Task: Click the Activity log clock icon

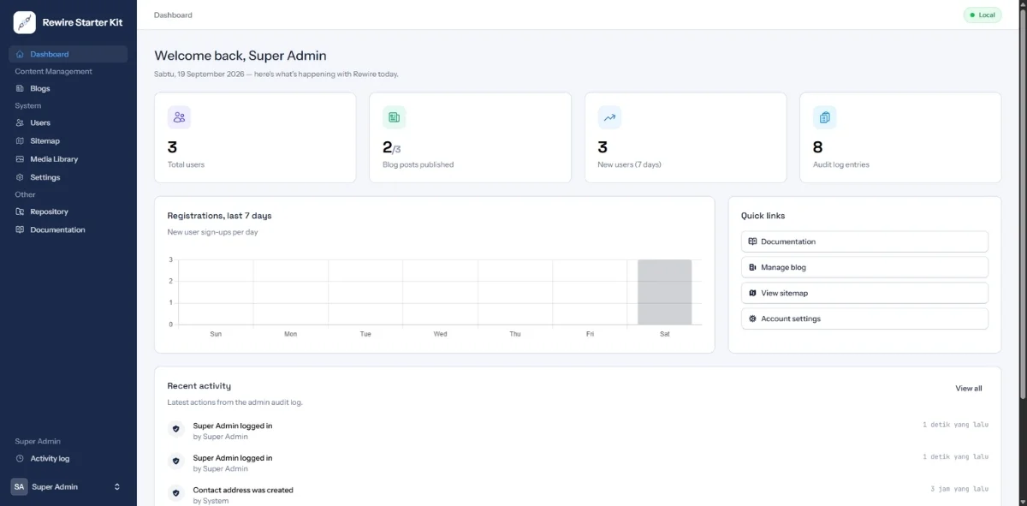Action: [21, 459]
